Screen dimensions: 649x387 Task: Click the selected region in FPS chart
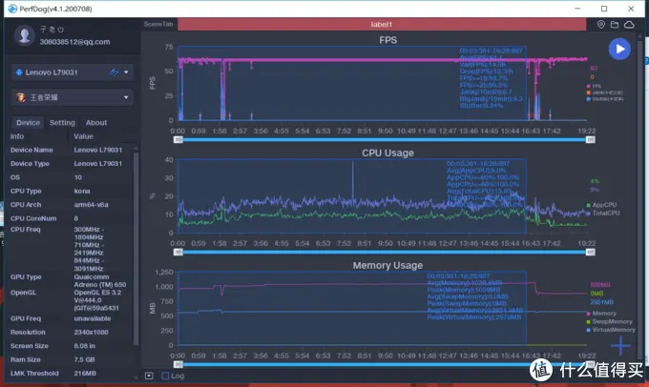[352, 83]
